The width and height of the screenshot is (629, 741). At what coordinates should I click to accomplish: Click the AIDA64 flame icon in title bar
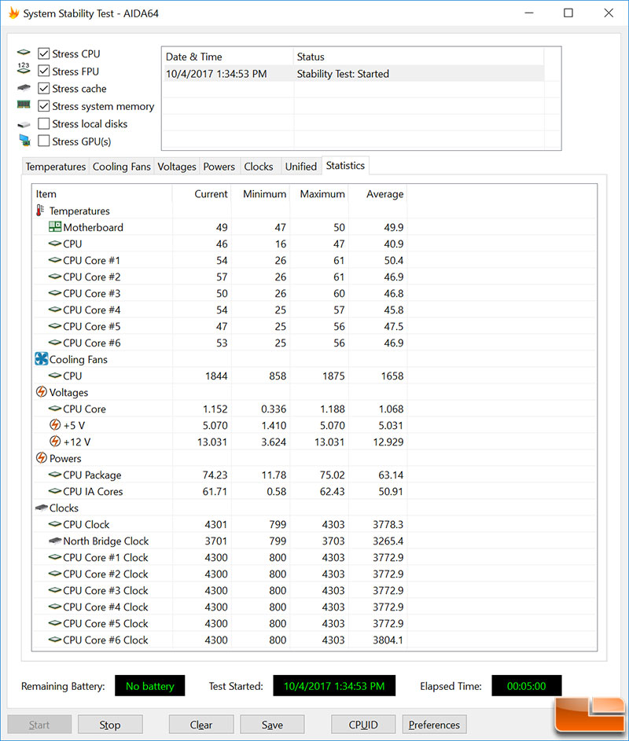14,13
